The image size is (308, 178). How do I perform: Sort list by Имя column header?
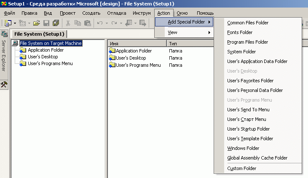coord(137,44)
